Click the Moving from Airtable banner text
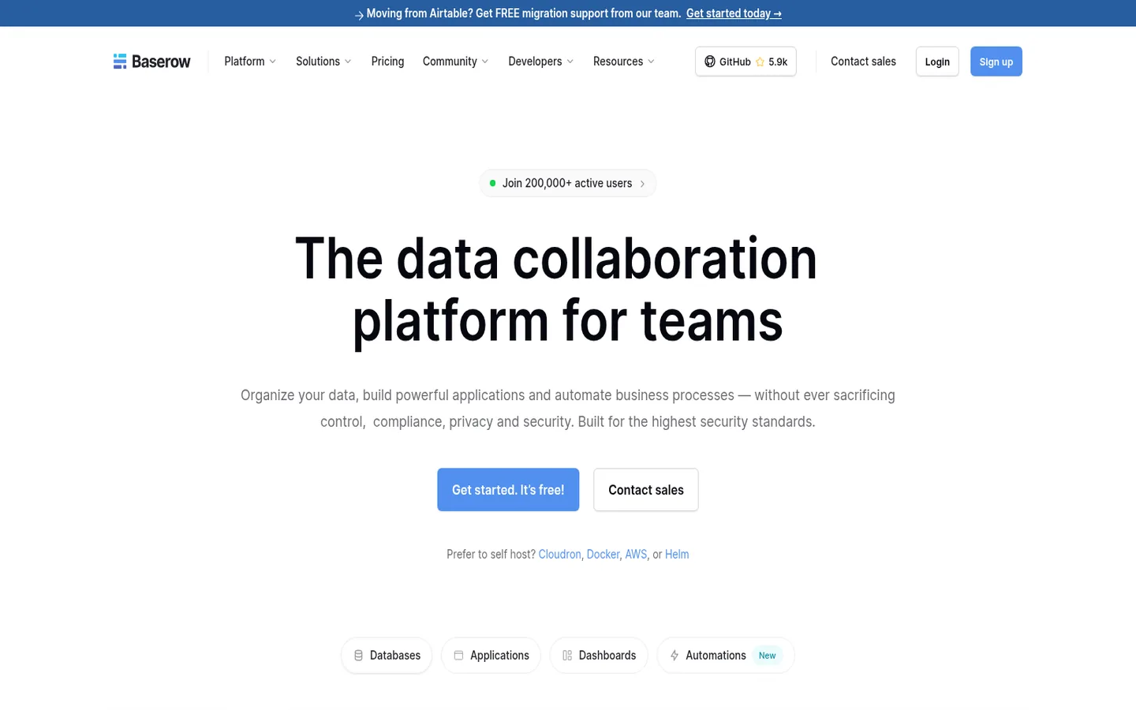This screenshot has width=1136, height=710. click(x=524, y=13)
